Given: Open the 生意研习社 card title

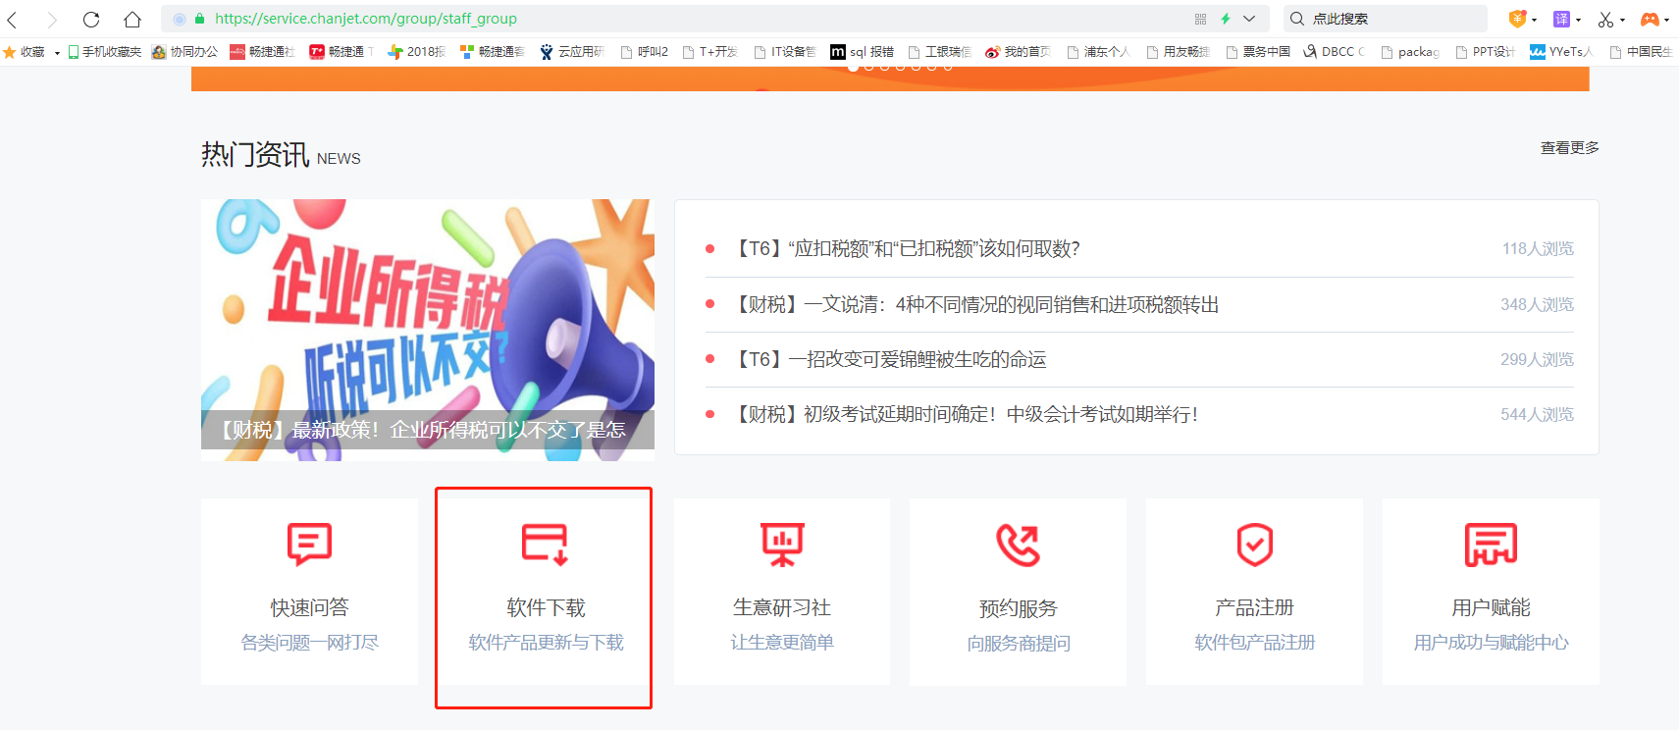Looking at the screenshot, I should click(x=782, y=608).
